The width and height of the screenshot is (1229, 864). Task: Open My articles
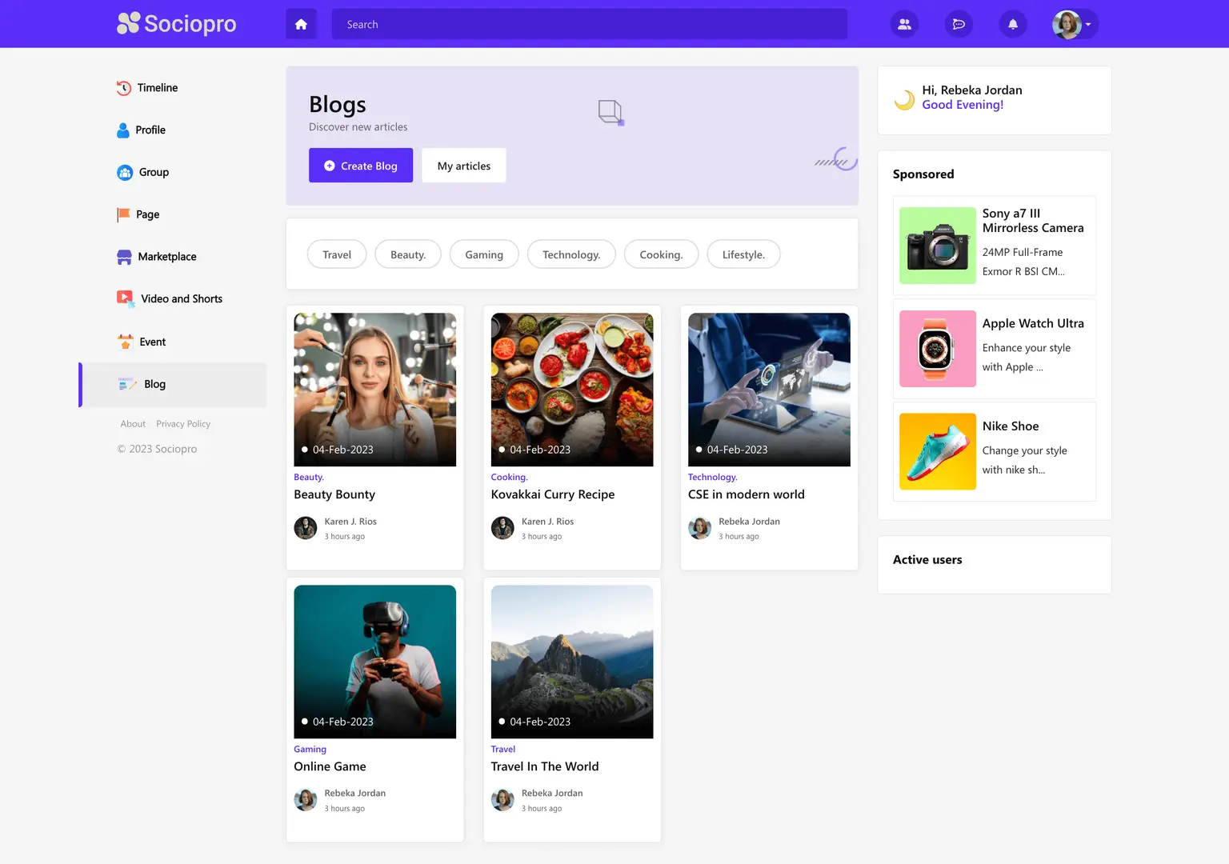coord(463,166)
